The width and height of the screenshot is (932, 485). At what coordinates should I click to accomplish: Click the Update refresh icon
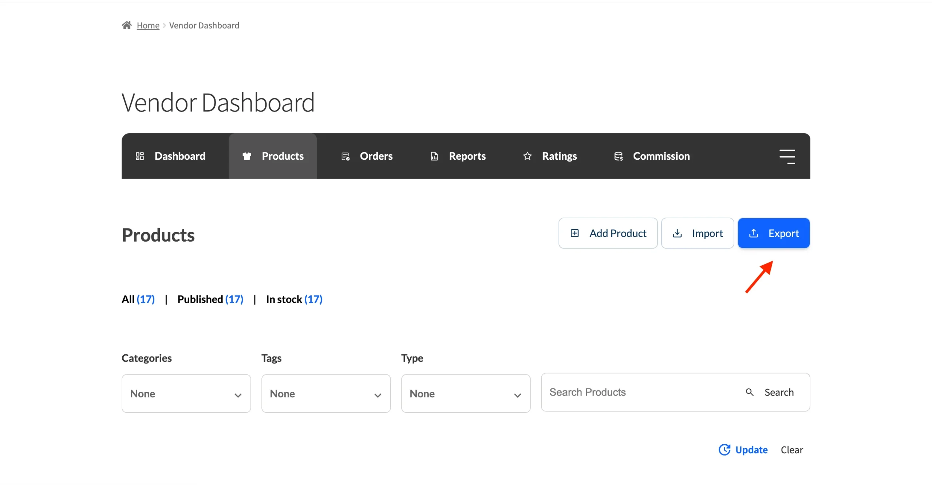(724, 450)
